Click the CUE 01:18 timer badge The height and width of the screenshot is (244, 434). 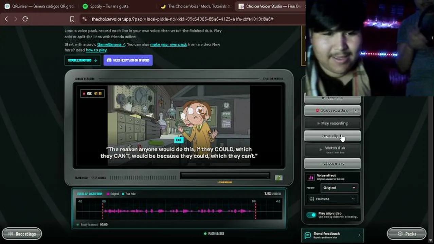pyautogui.click(x=92, y=94)
